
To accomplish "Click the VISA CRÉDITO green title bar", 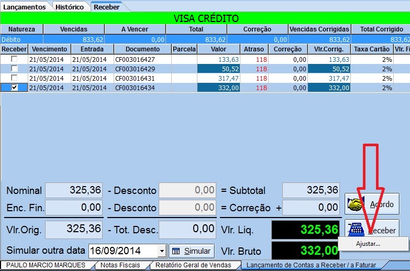I will (205, 18).
